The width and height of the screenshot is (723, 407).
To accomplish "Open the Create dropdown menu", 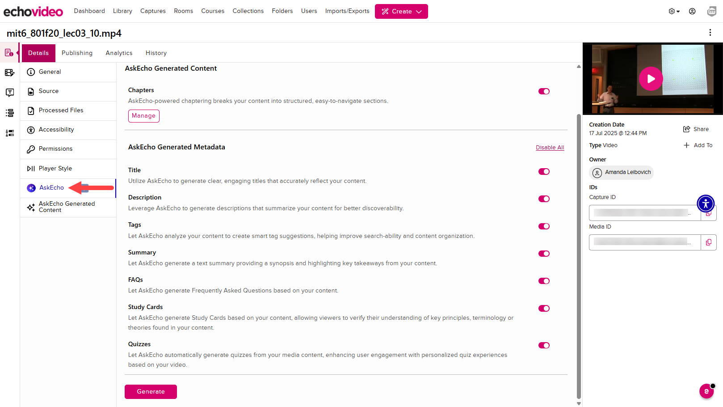I will click(x=401, y=11).
